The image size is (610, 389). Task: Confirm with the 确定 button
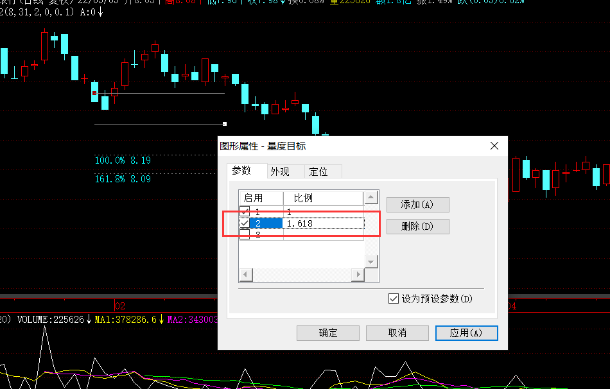tap(328, 333)
